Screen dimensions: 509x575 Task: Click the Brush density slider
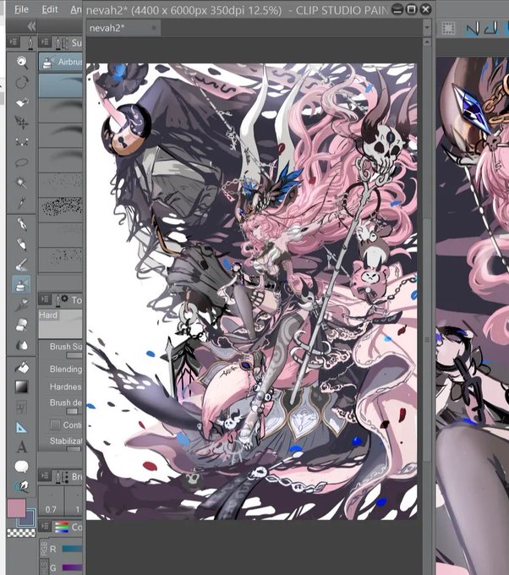(74, 411)
